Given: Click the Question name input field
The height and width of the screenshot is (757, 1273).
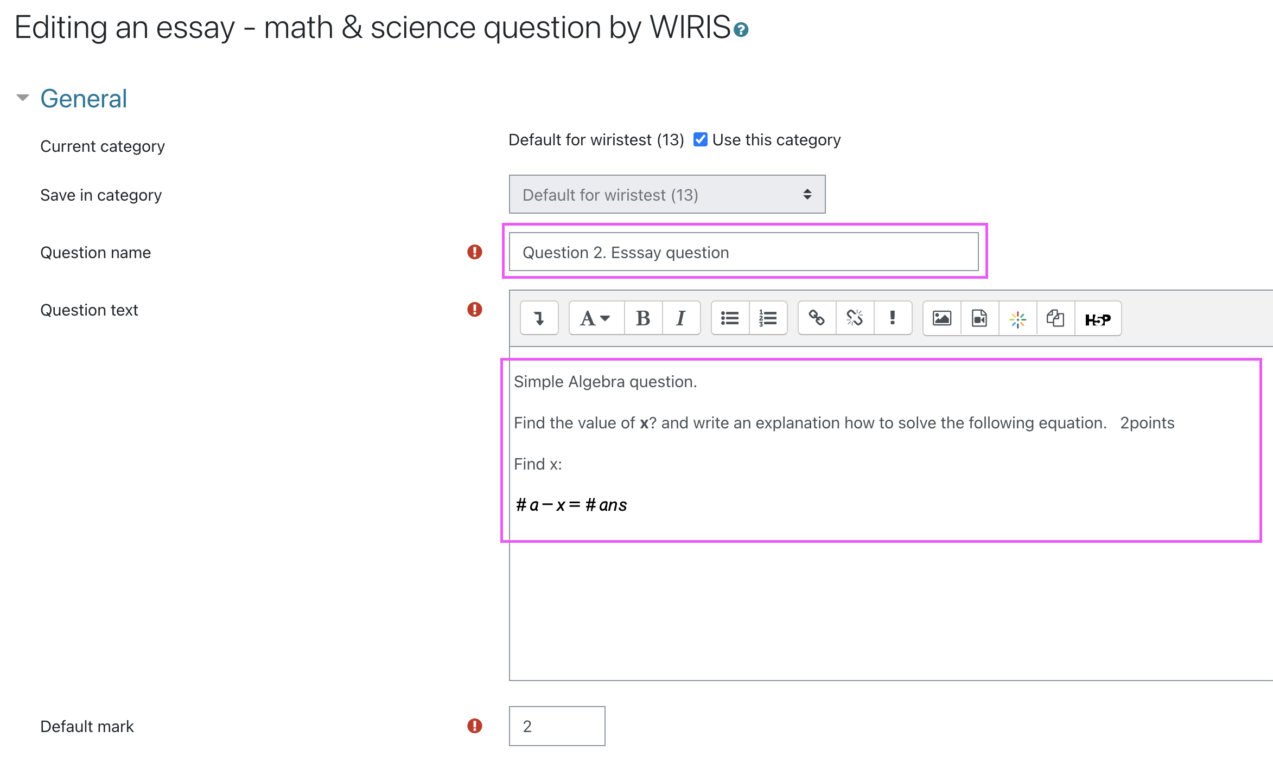Looking at the screenshot, I should pyautogui.click(x=743, y=252).
